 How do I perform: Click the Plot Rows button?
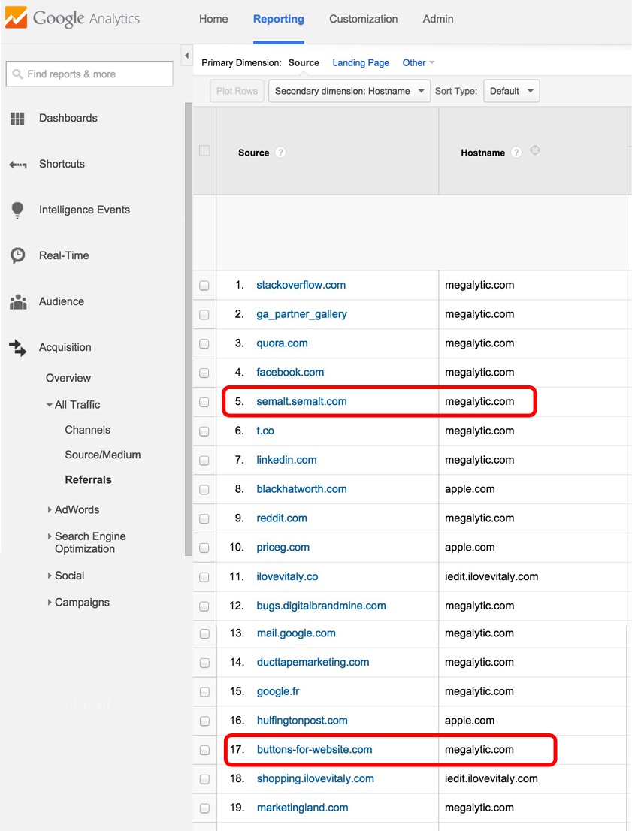pos(236,90)
